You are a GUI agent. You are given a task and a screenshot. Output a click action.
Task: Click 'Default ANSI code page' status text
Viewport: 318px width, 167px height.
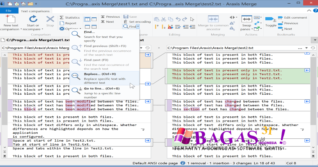click(x=155, y=163)
